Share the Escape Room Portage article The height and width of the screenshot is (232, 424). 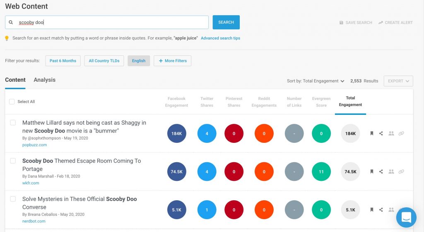pos(381,172)
